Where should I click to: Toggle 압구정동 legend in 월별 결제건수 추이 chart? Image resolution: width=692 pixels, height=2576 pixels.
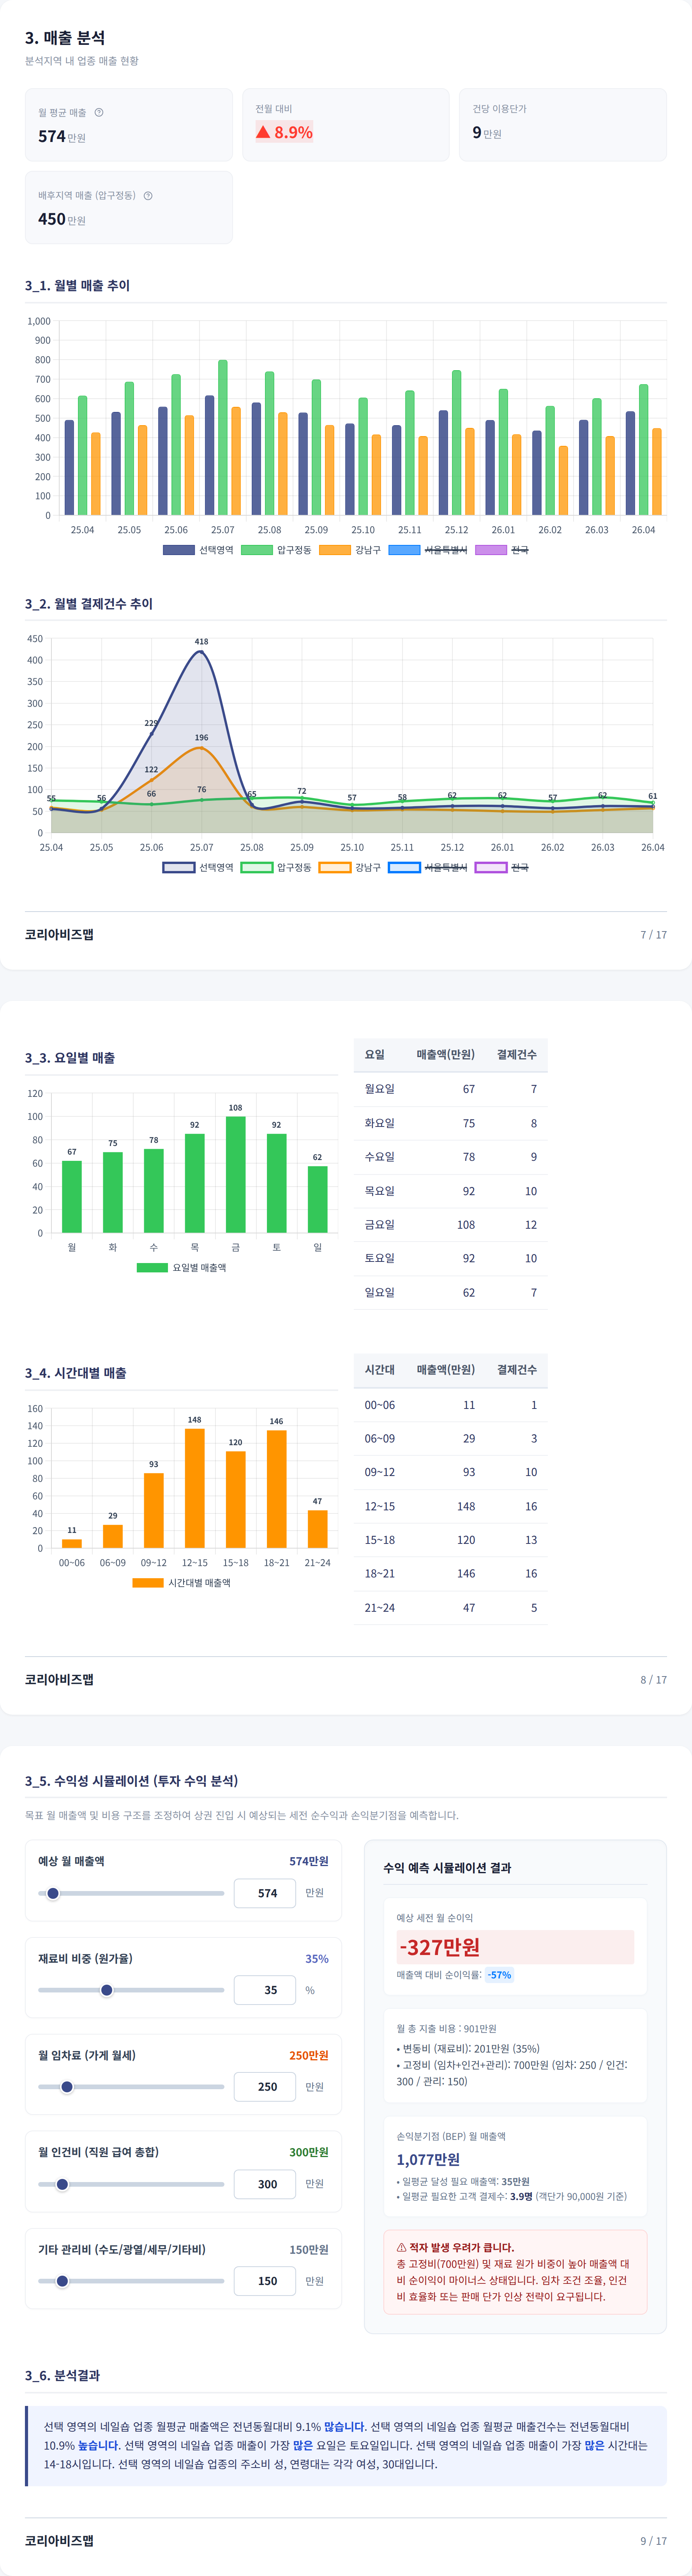pyautogui.click(x=275, y=867)
